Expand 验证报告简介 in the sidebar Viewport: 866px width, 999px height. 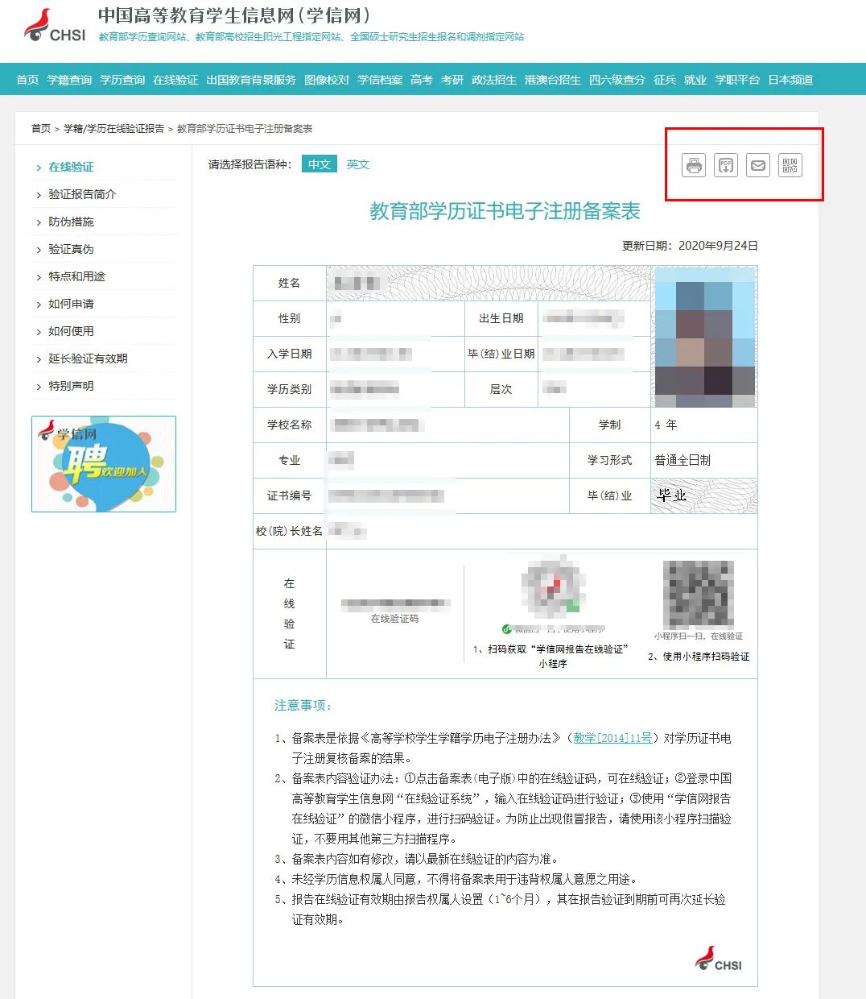point(82,194)
